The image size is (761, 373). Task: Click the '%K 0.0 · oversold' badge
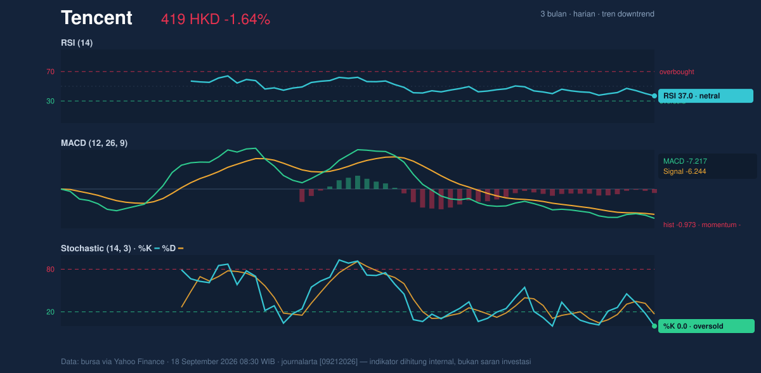pyautogui.click(x=706, y=326)
